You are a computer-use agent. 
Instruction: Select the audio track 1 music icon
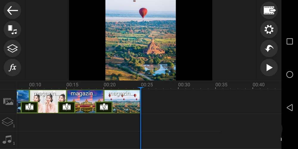(8, 139)
